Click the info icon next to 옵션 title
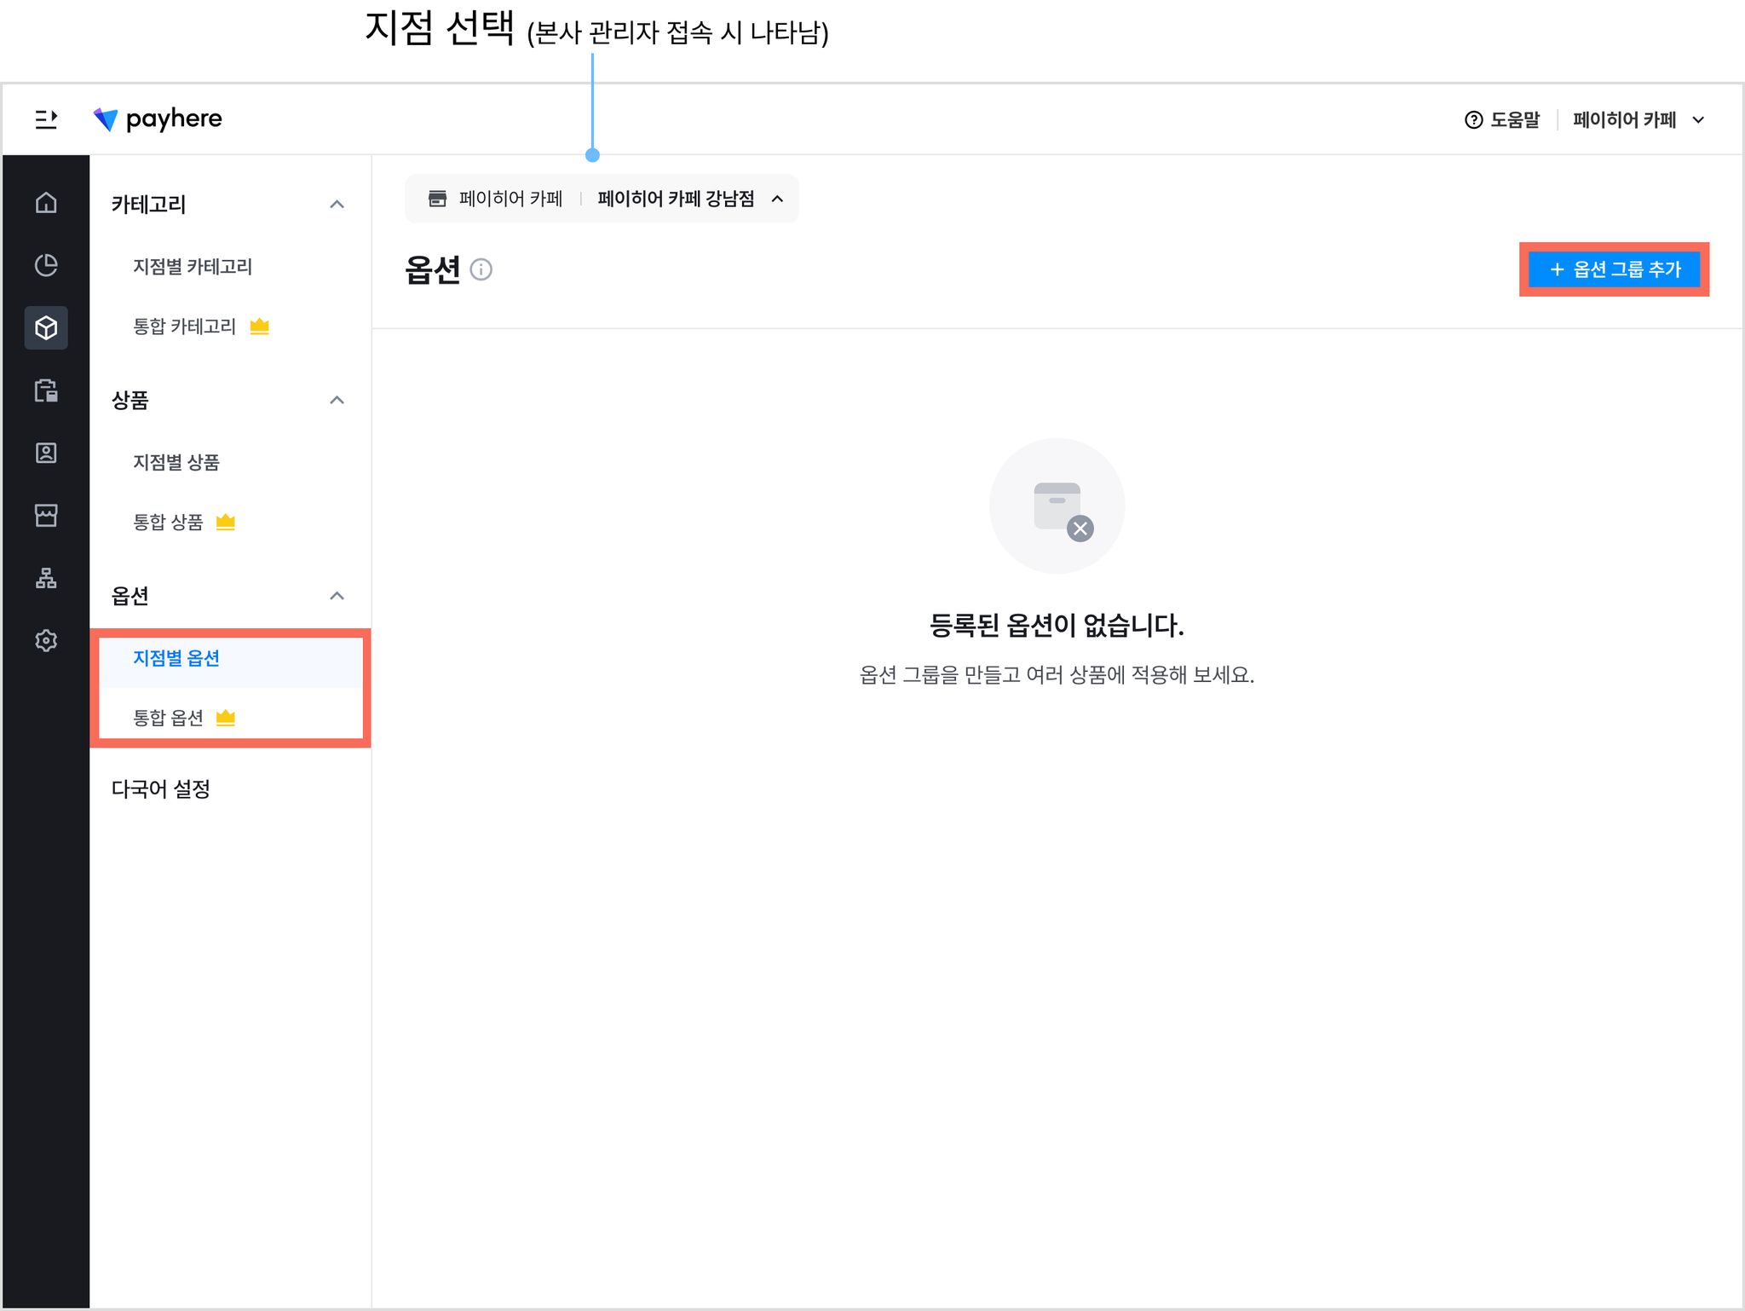This screenshot has height=1311, width=1745. point(481,270)
